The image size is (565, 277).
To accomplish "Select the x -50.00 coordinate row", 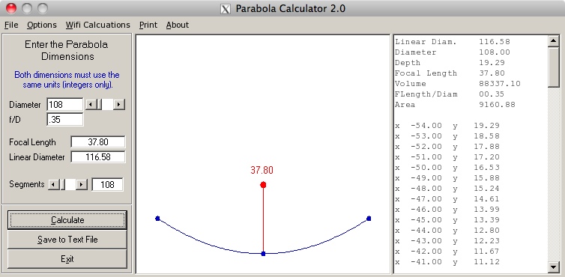I will tap(447, 167).
